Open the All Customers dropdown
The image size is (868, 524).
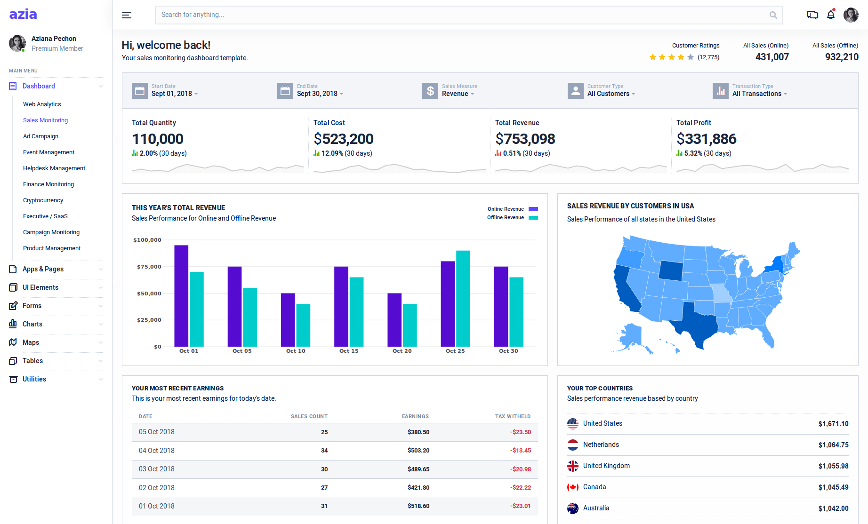pyautogui.click(x=611, y=94)
